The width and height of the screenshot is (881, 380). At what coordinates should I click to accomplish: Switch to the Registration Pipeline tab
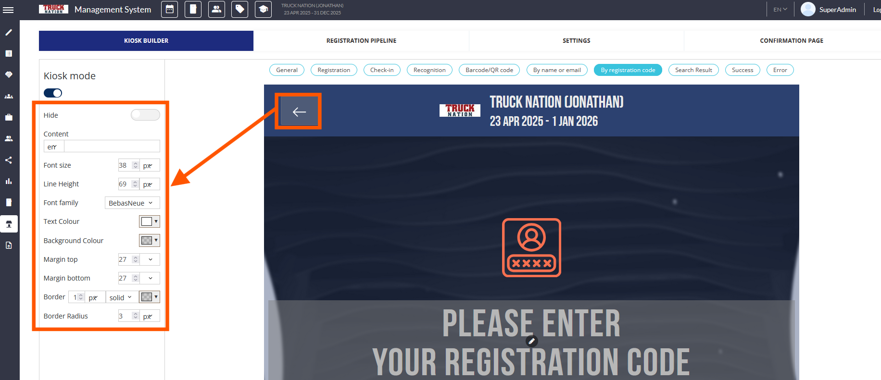(x=361, y=41)
